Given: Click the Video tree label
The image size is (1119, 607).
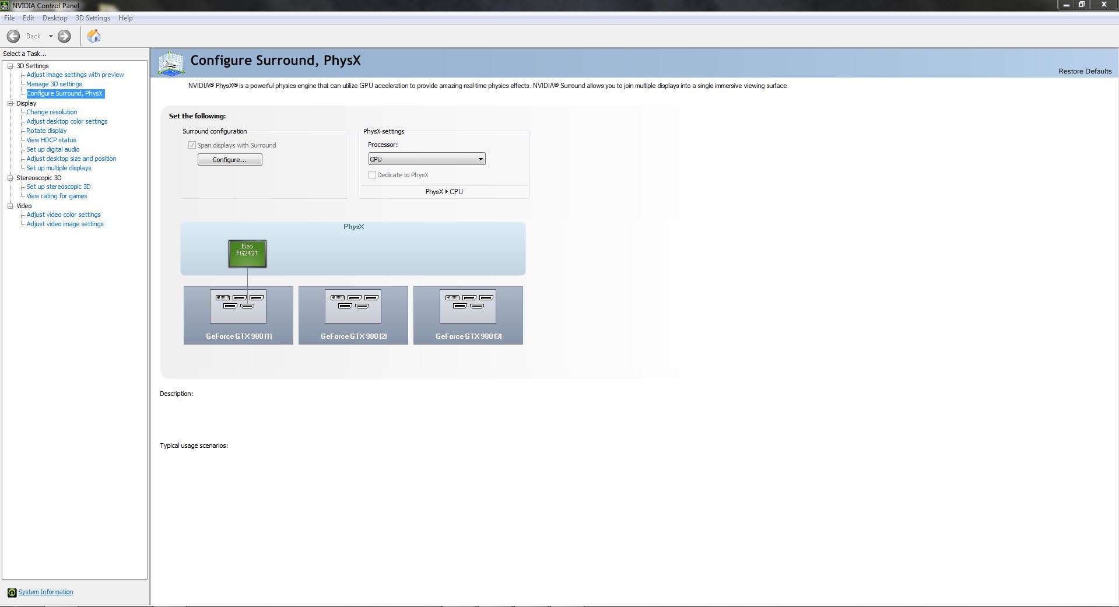Looking at the screenshot, I should click(x=24, y=206).
